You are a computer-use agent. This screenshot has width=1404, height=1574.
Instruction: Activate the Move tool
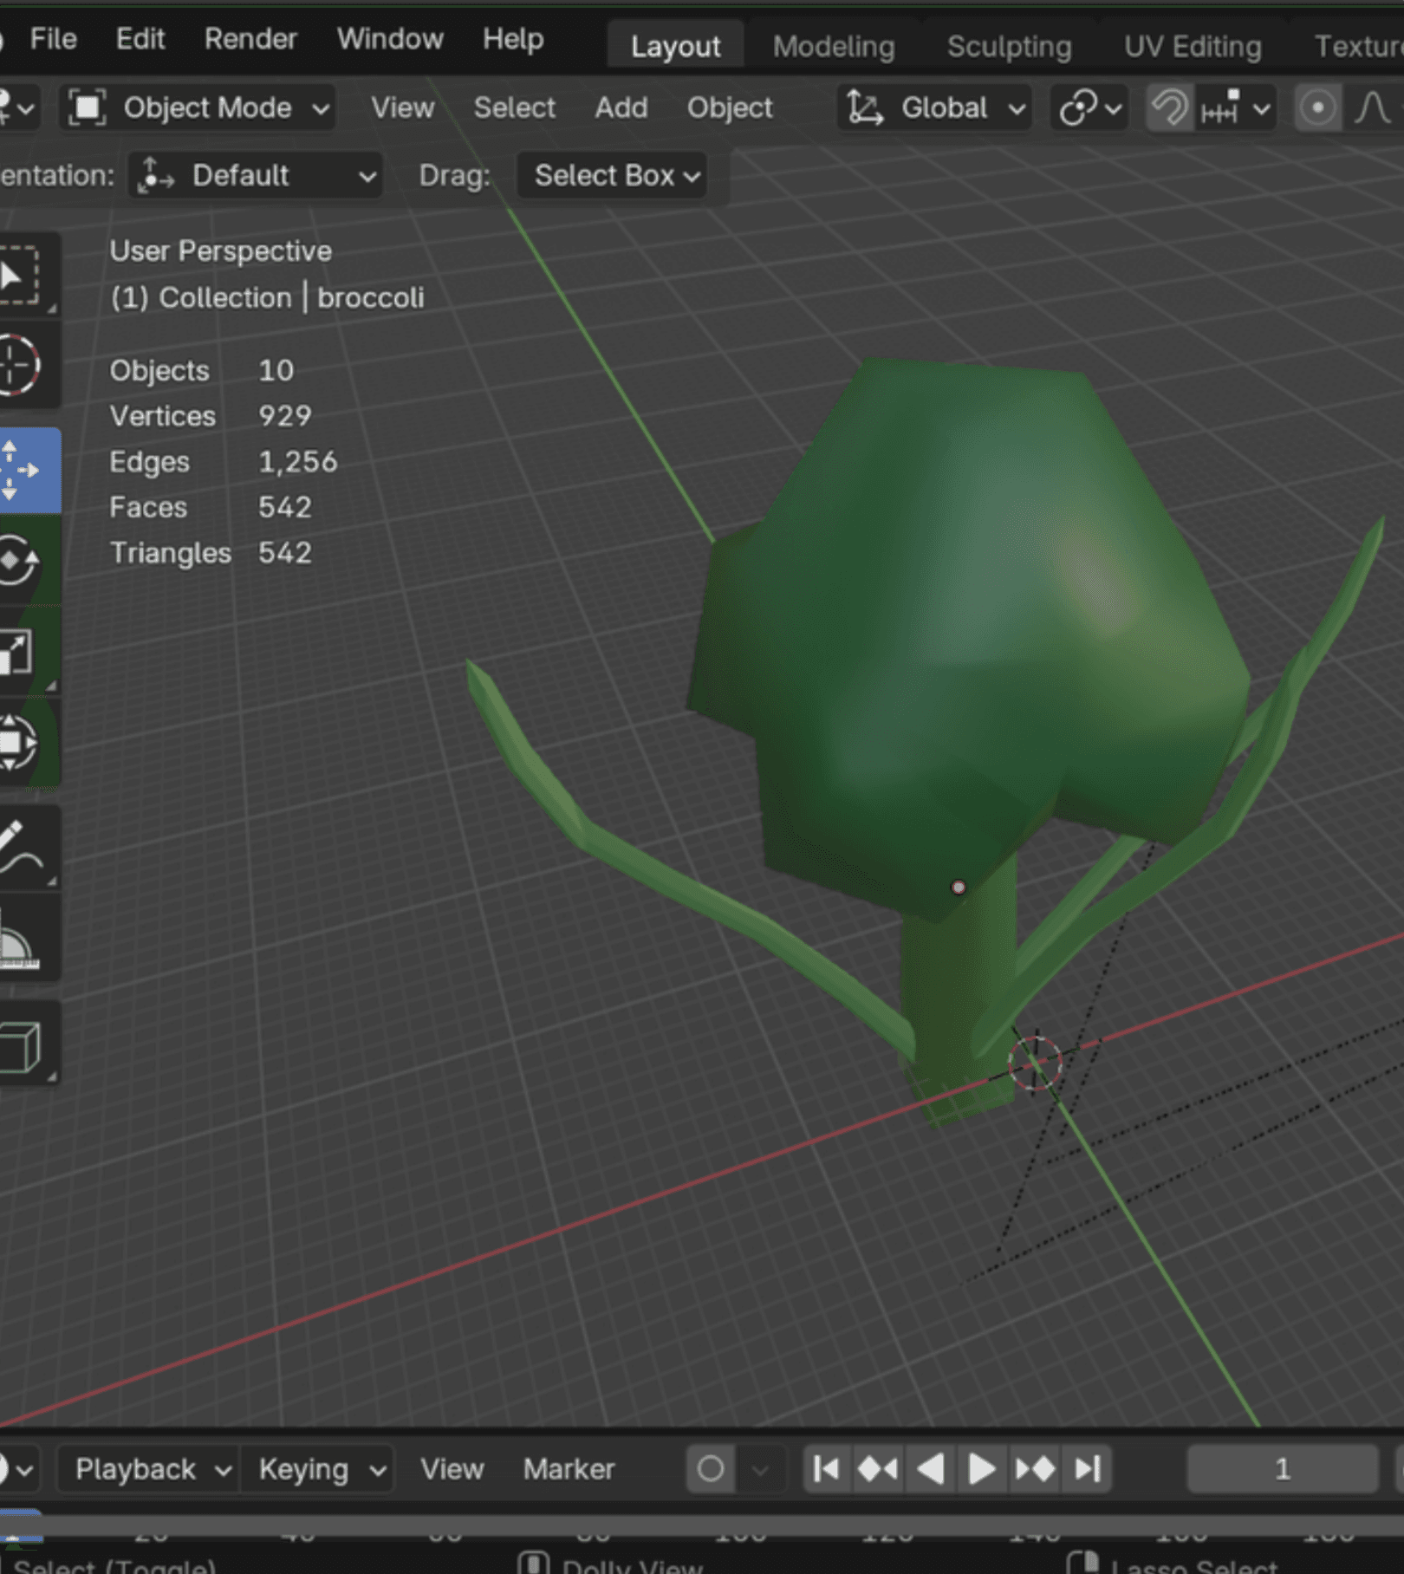click(23, 471)
